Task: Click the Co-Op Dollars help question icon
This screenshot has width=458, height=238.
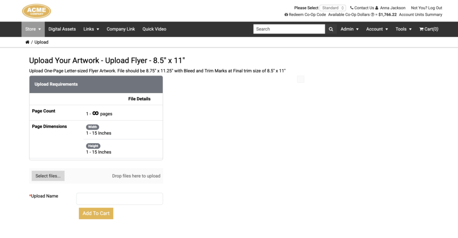Action: (x=373, y=15)
